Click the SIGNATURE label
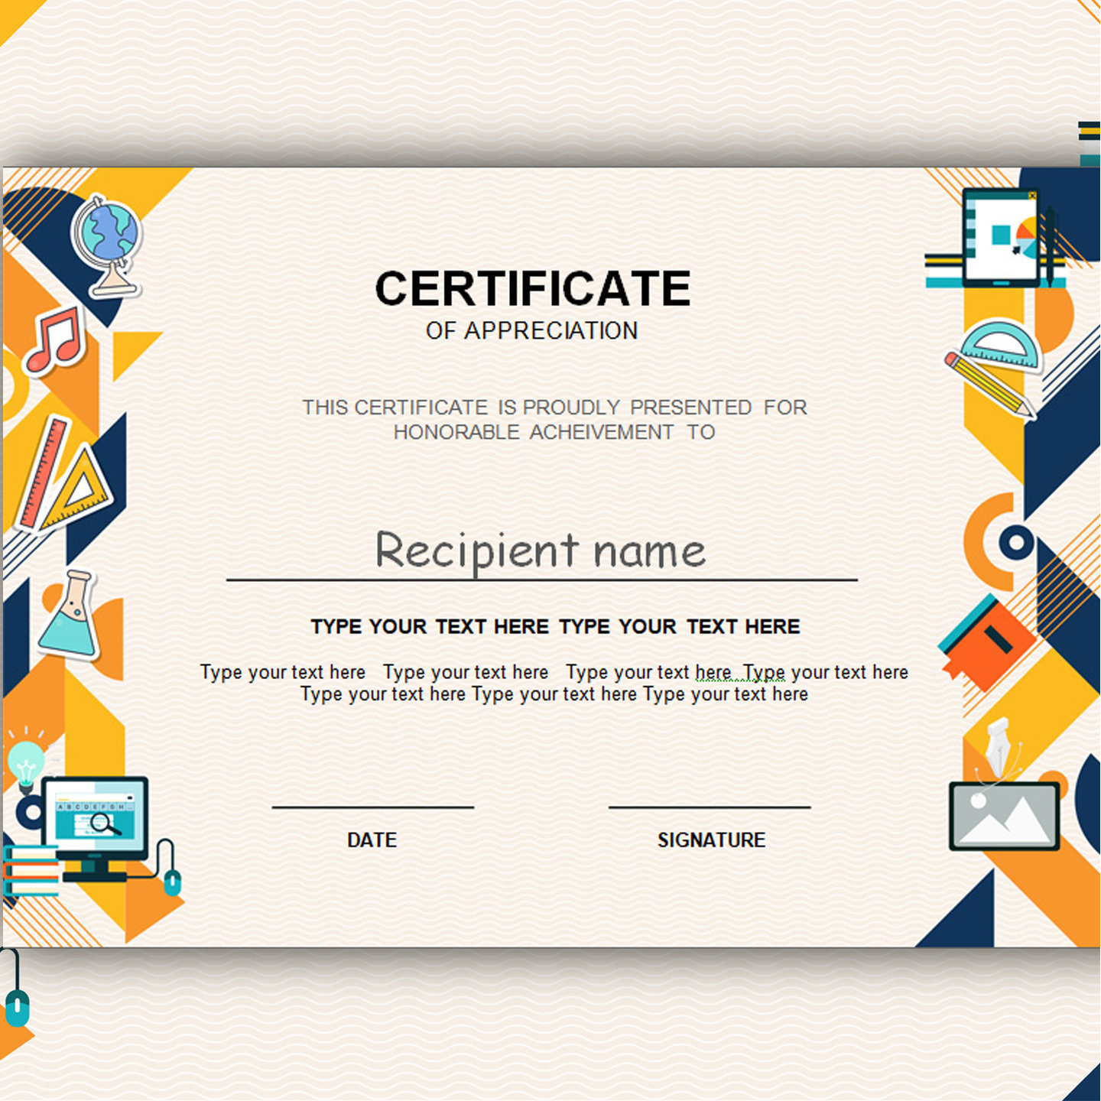This screenshot has width=1101, height=1101. coord(711,840)
